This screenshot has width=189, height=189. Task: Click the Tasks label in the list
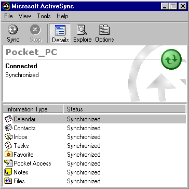point(21,146)
